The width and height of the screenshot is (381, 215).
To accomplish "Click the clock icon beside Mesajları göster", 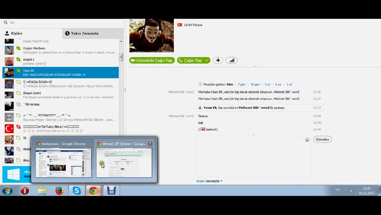I will click(x=200, y=85).
